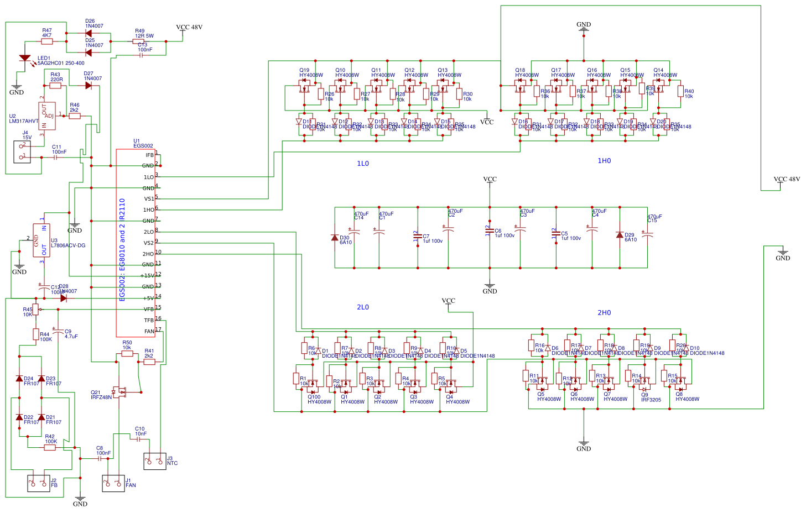Screen dimensions: 806x513
Task: Click the blue 2LO net label
Action: pos(363,307)
